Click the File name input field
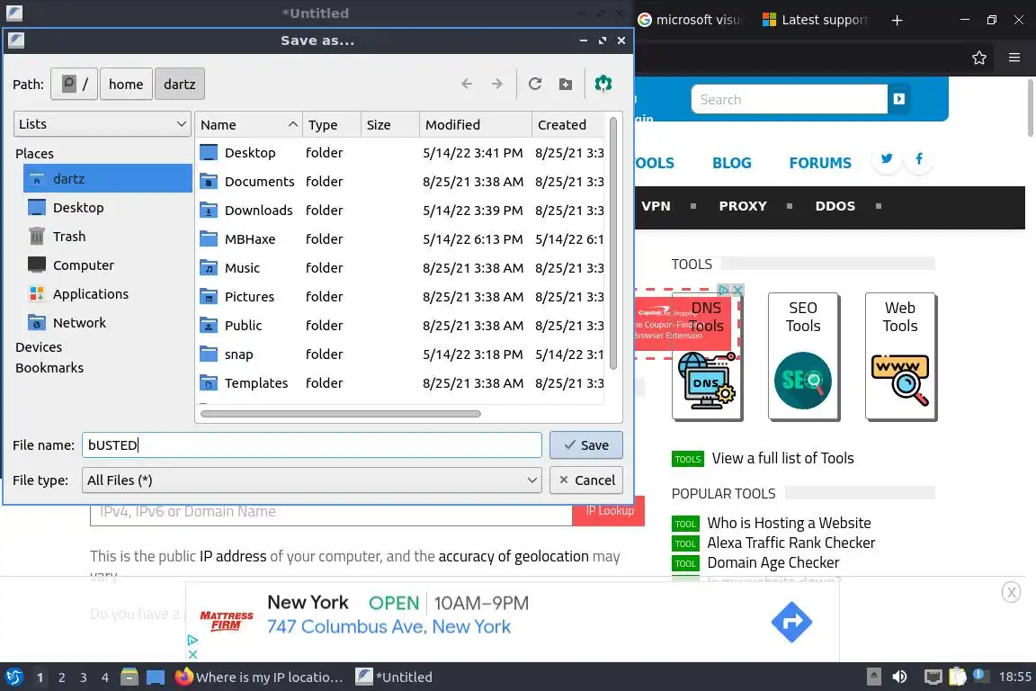This screenshot has width=1036, height=691. 312,445
